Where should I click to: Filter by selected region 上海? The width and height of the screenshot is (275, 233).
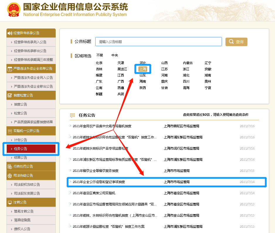tap(142, 69)
